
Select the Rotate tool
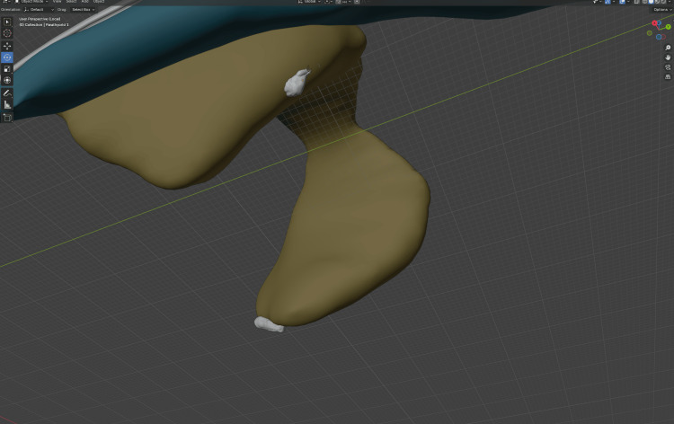[7, 57]
